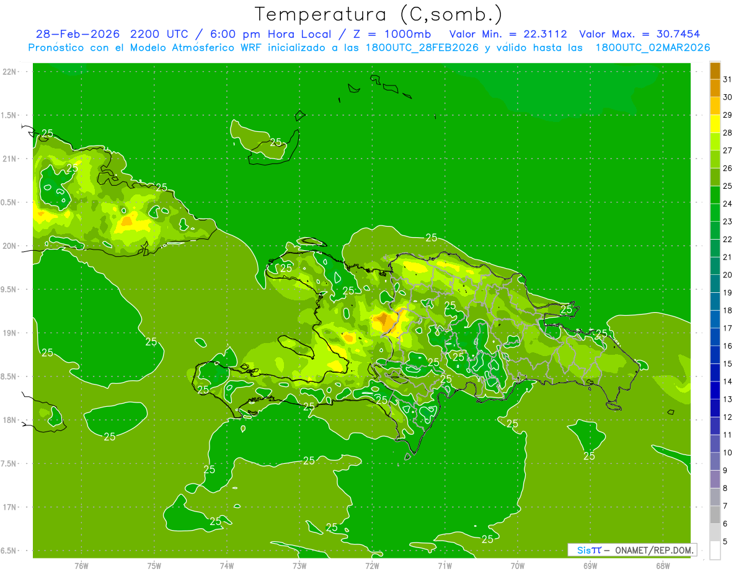Click the '22N' latitude axis label

[10, 71]
